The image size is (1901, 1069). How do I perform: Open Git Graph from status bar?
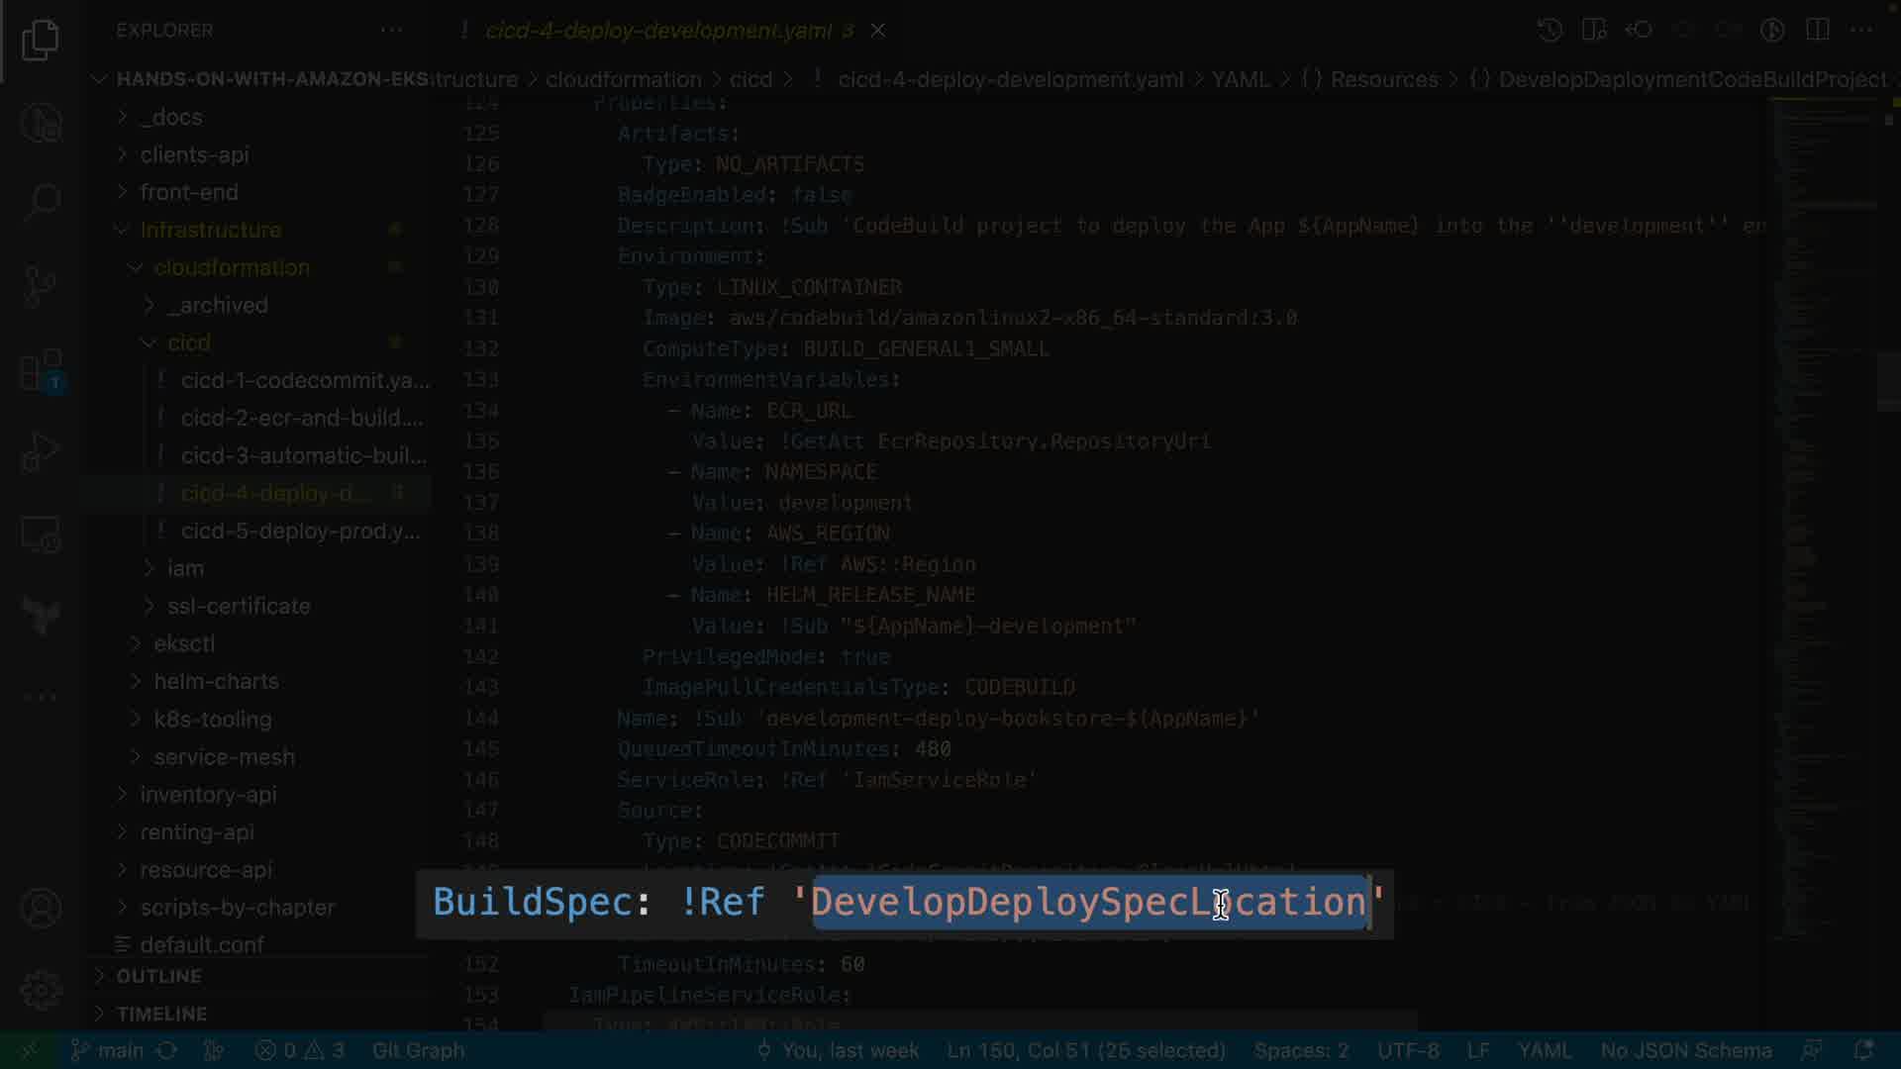pyautogui.click(x=418, y=1050)
